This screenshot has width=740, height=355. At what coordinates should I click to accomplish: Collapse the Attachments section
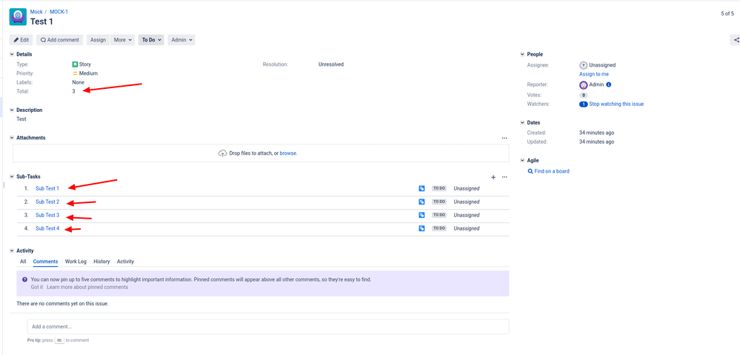tap(13, 138)
